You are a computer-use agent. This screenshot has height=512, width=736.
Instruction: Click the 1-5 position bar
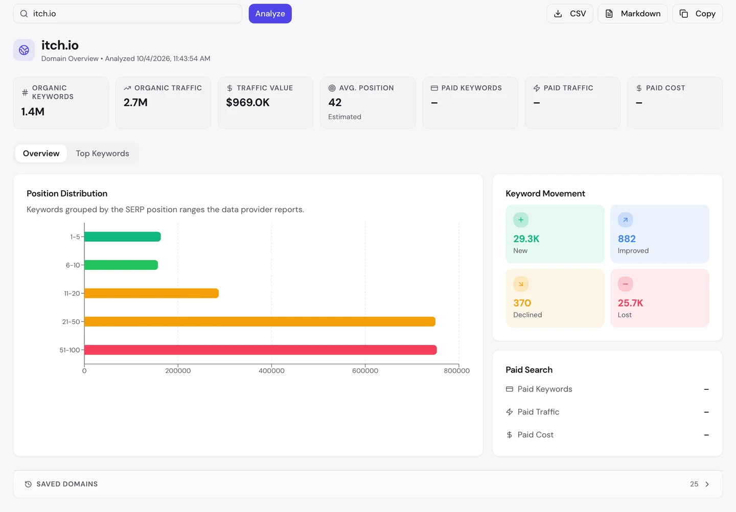tap(123, 237)
